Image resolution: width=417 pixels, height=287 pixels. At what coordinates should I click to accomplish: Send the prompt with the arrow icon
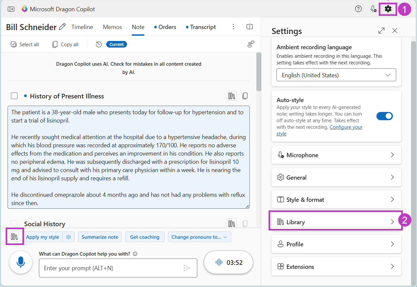(x=187, y=268)
